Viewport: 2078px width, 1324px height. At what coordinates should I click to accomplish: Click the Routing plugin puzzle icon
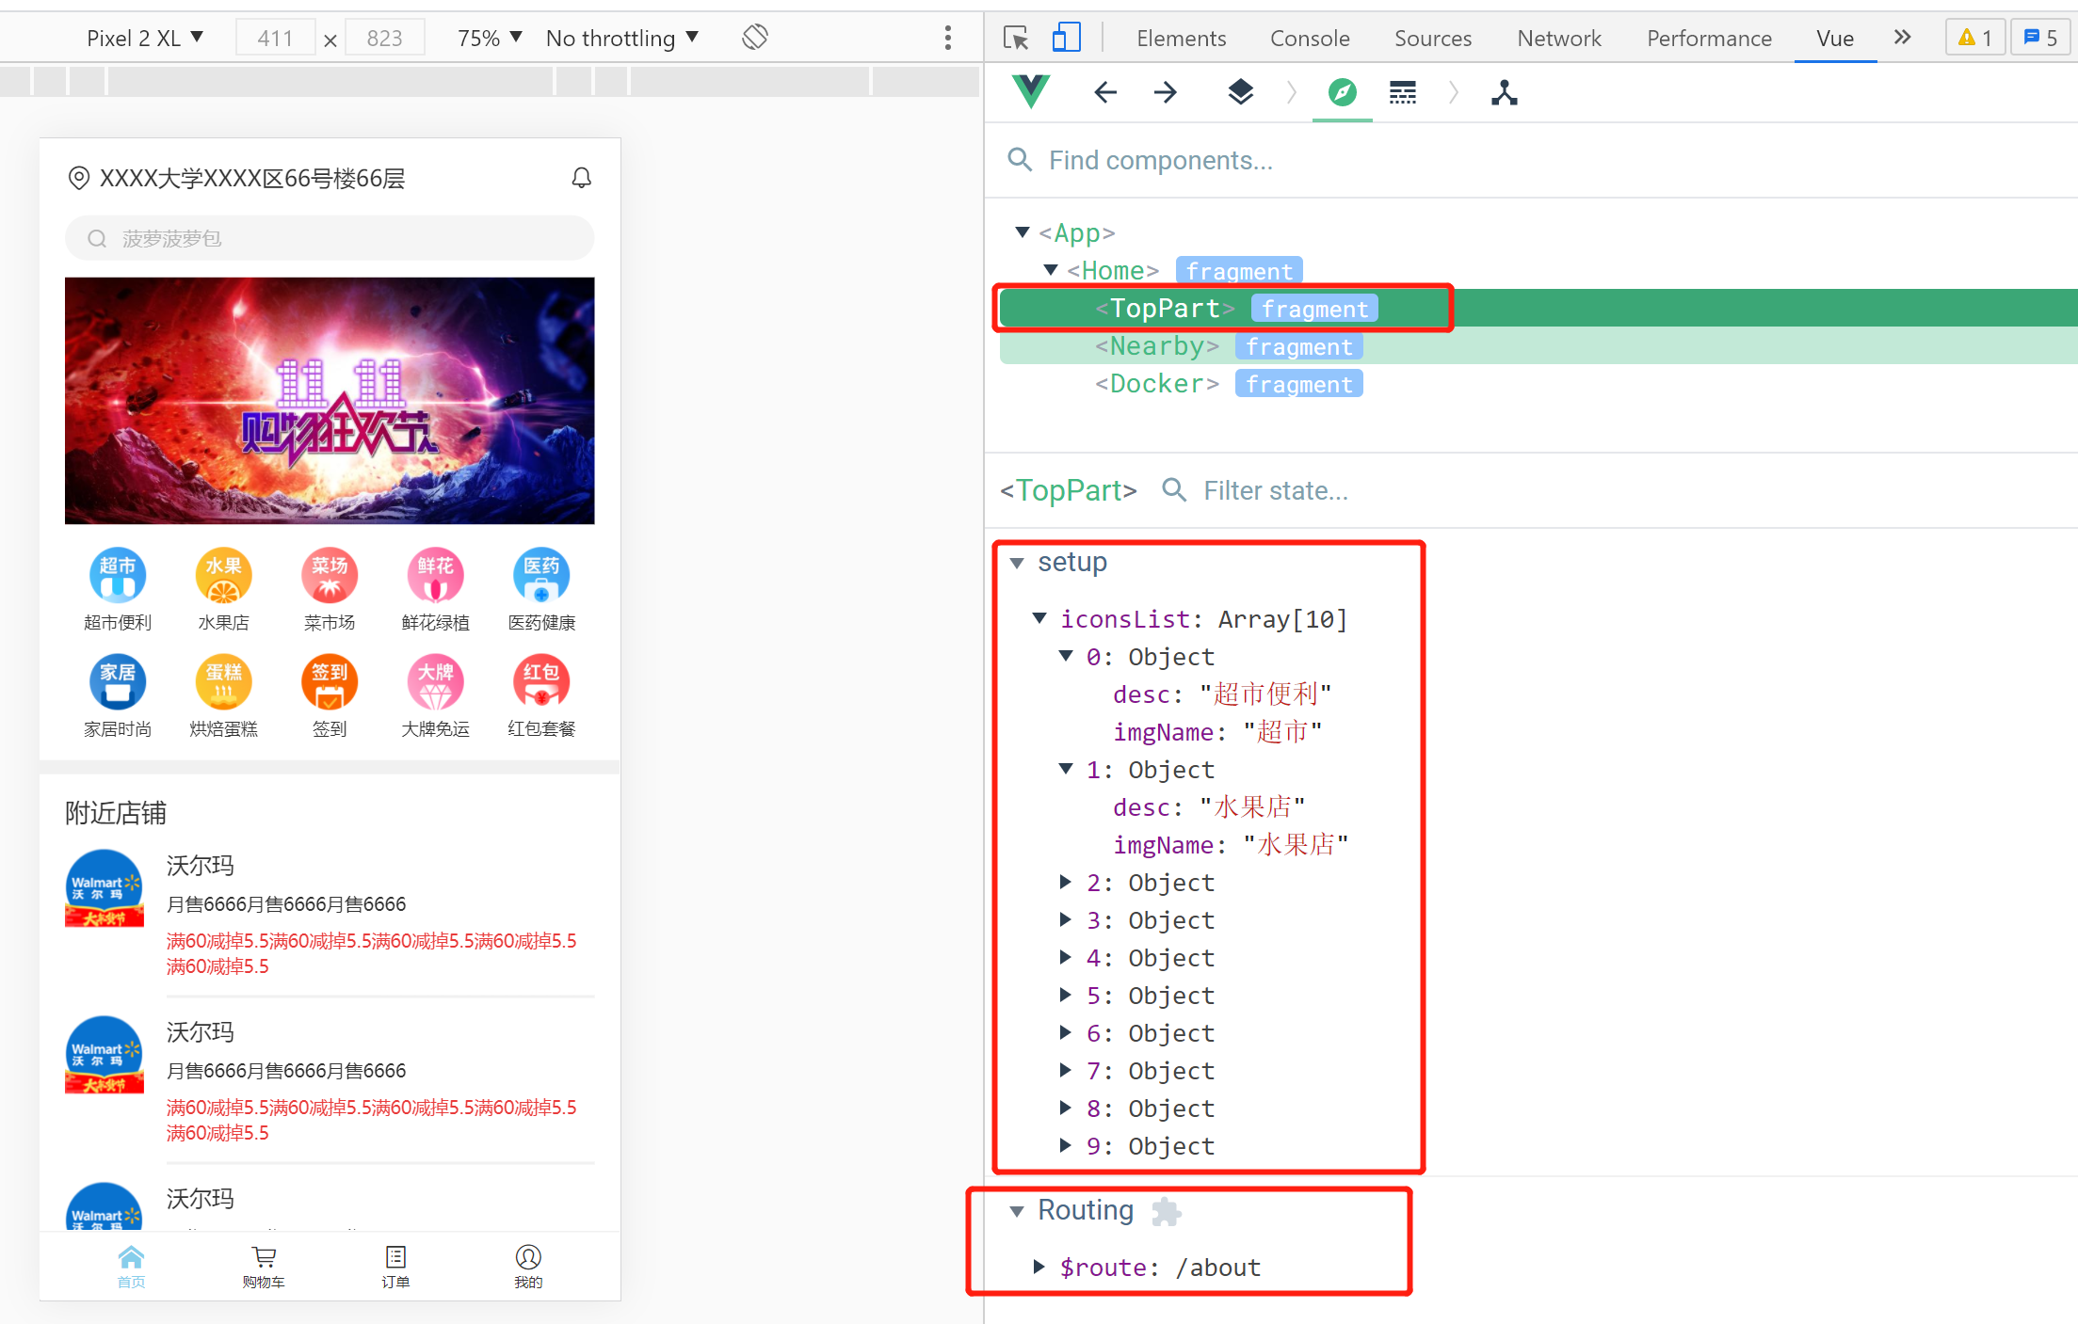(1166, 1211)
